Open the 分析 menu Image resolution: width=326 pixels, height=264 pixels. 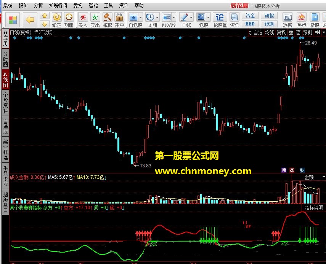pos(38,5)
